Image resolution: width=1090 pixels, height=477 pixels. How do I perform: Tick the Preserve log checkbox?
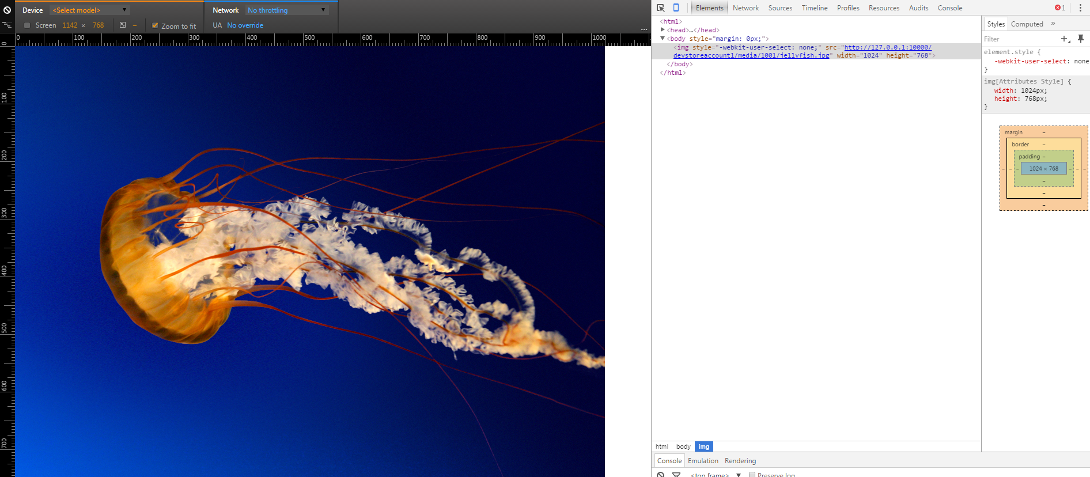coord(752,474)
